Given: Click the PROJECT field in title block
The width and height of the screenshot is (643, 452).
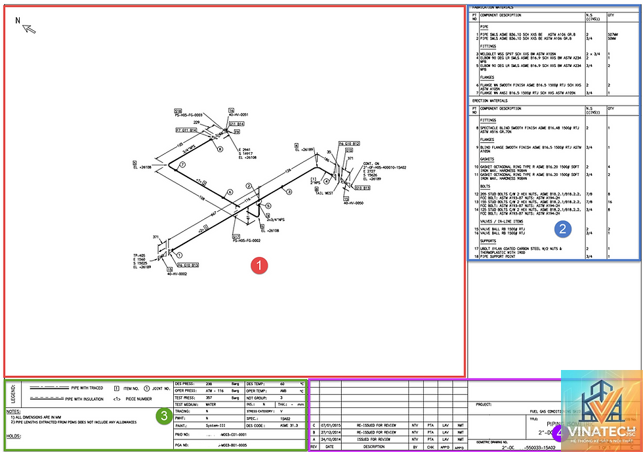Looking at the screenshot, I should coord(484,404).
